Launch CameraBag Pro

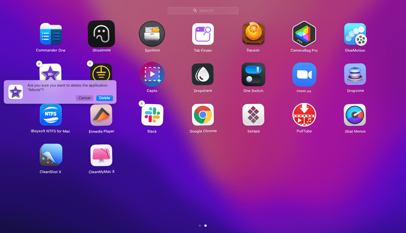coord(304,34)
